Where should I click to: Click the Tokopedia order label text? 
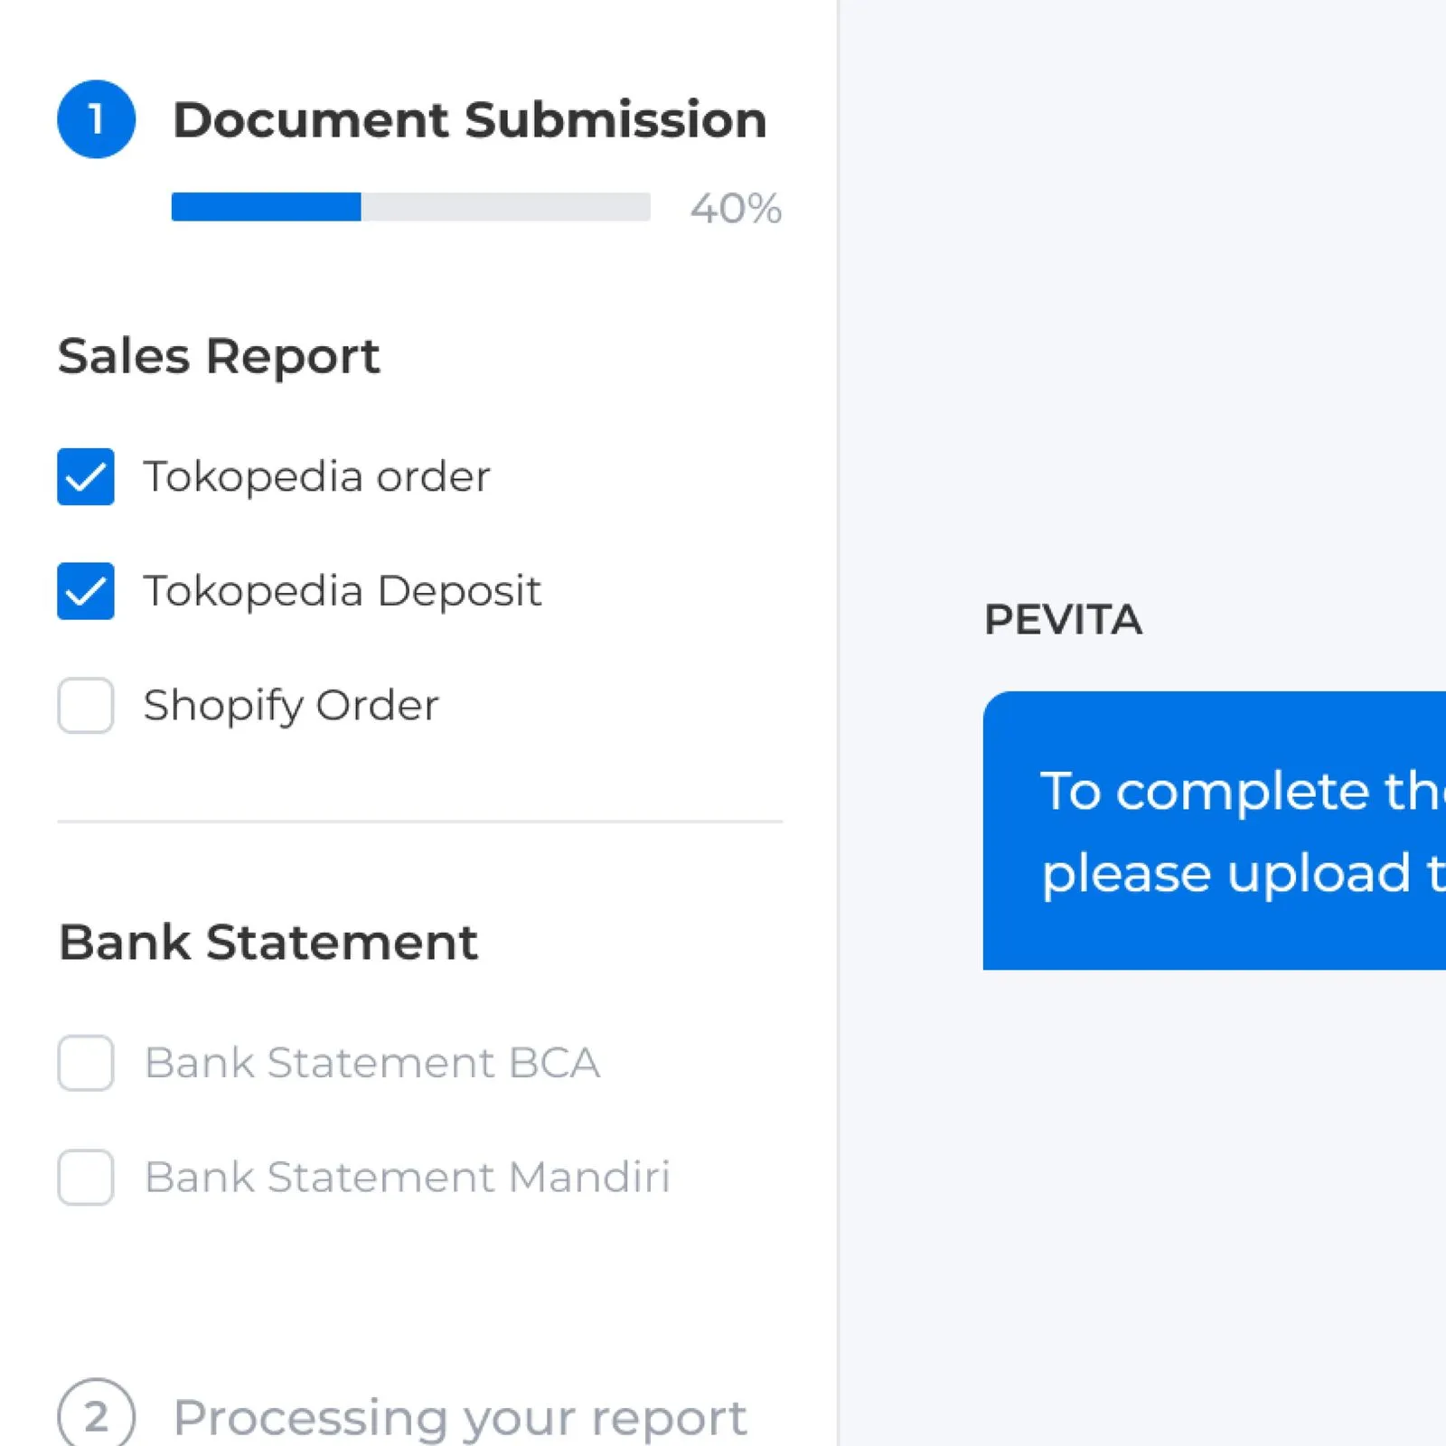click(x=316, y=476)
